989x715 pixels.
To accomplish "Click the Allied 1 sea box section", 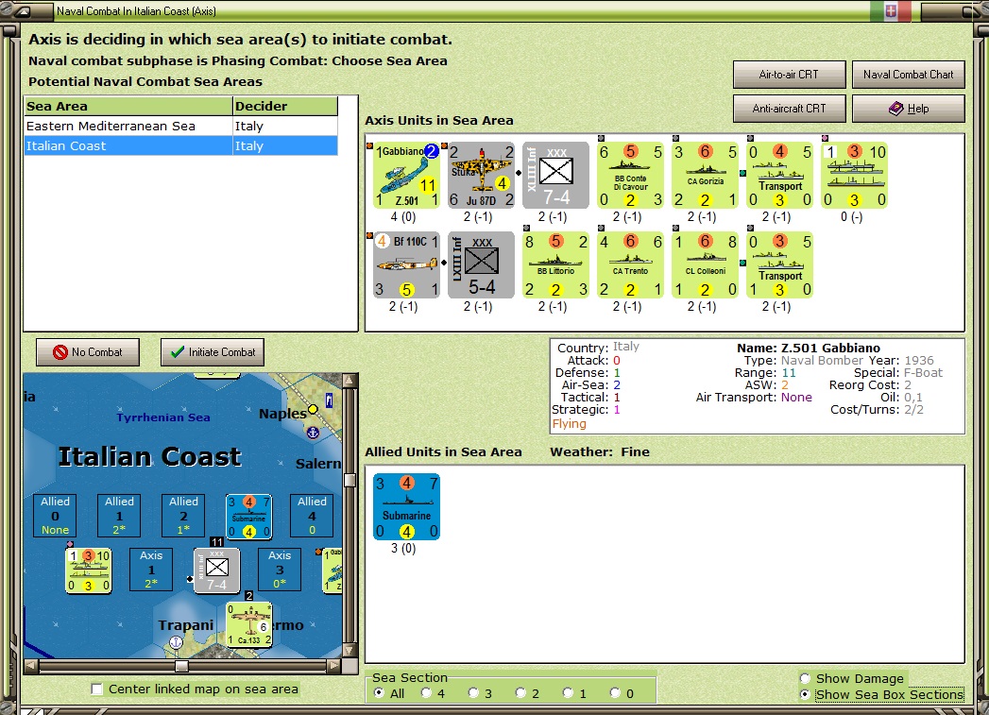I will [x=119, y=515].
